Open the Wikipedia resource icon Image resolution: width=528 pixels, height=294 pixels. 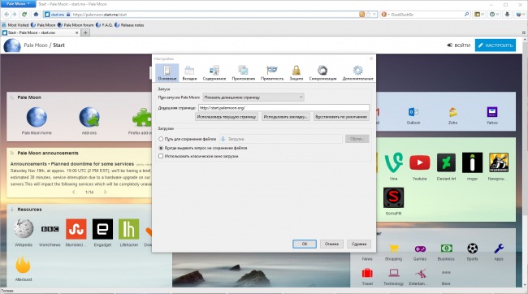click(x=24, y=229)
